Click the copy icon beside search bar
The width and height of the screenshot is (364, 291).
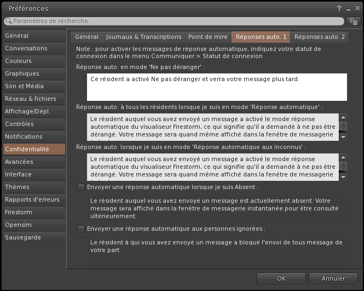[354, 21]
